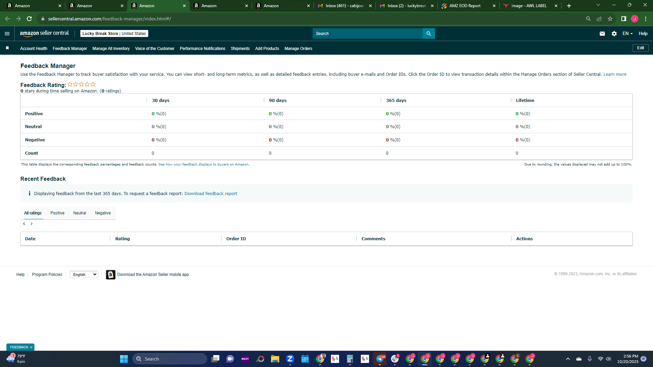This screenshot has width=653, height=367.
Task: Go back in browser history
Action: tap(7, 19)
